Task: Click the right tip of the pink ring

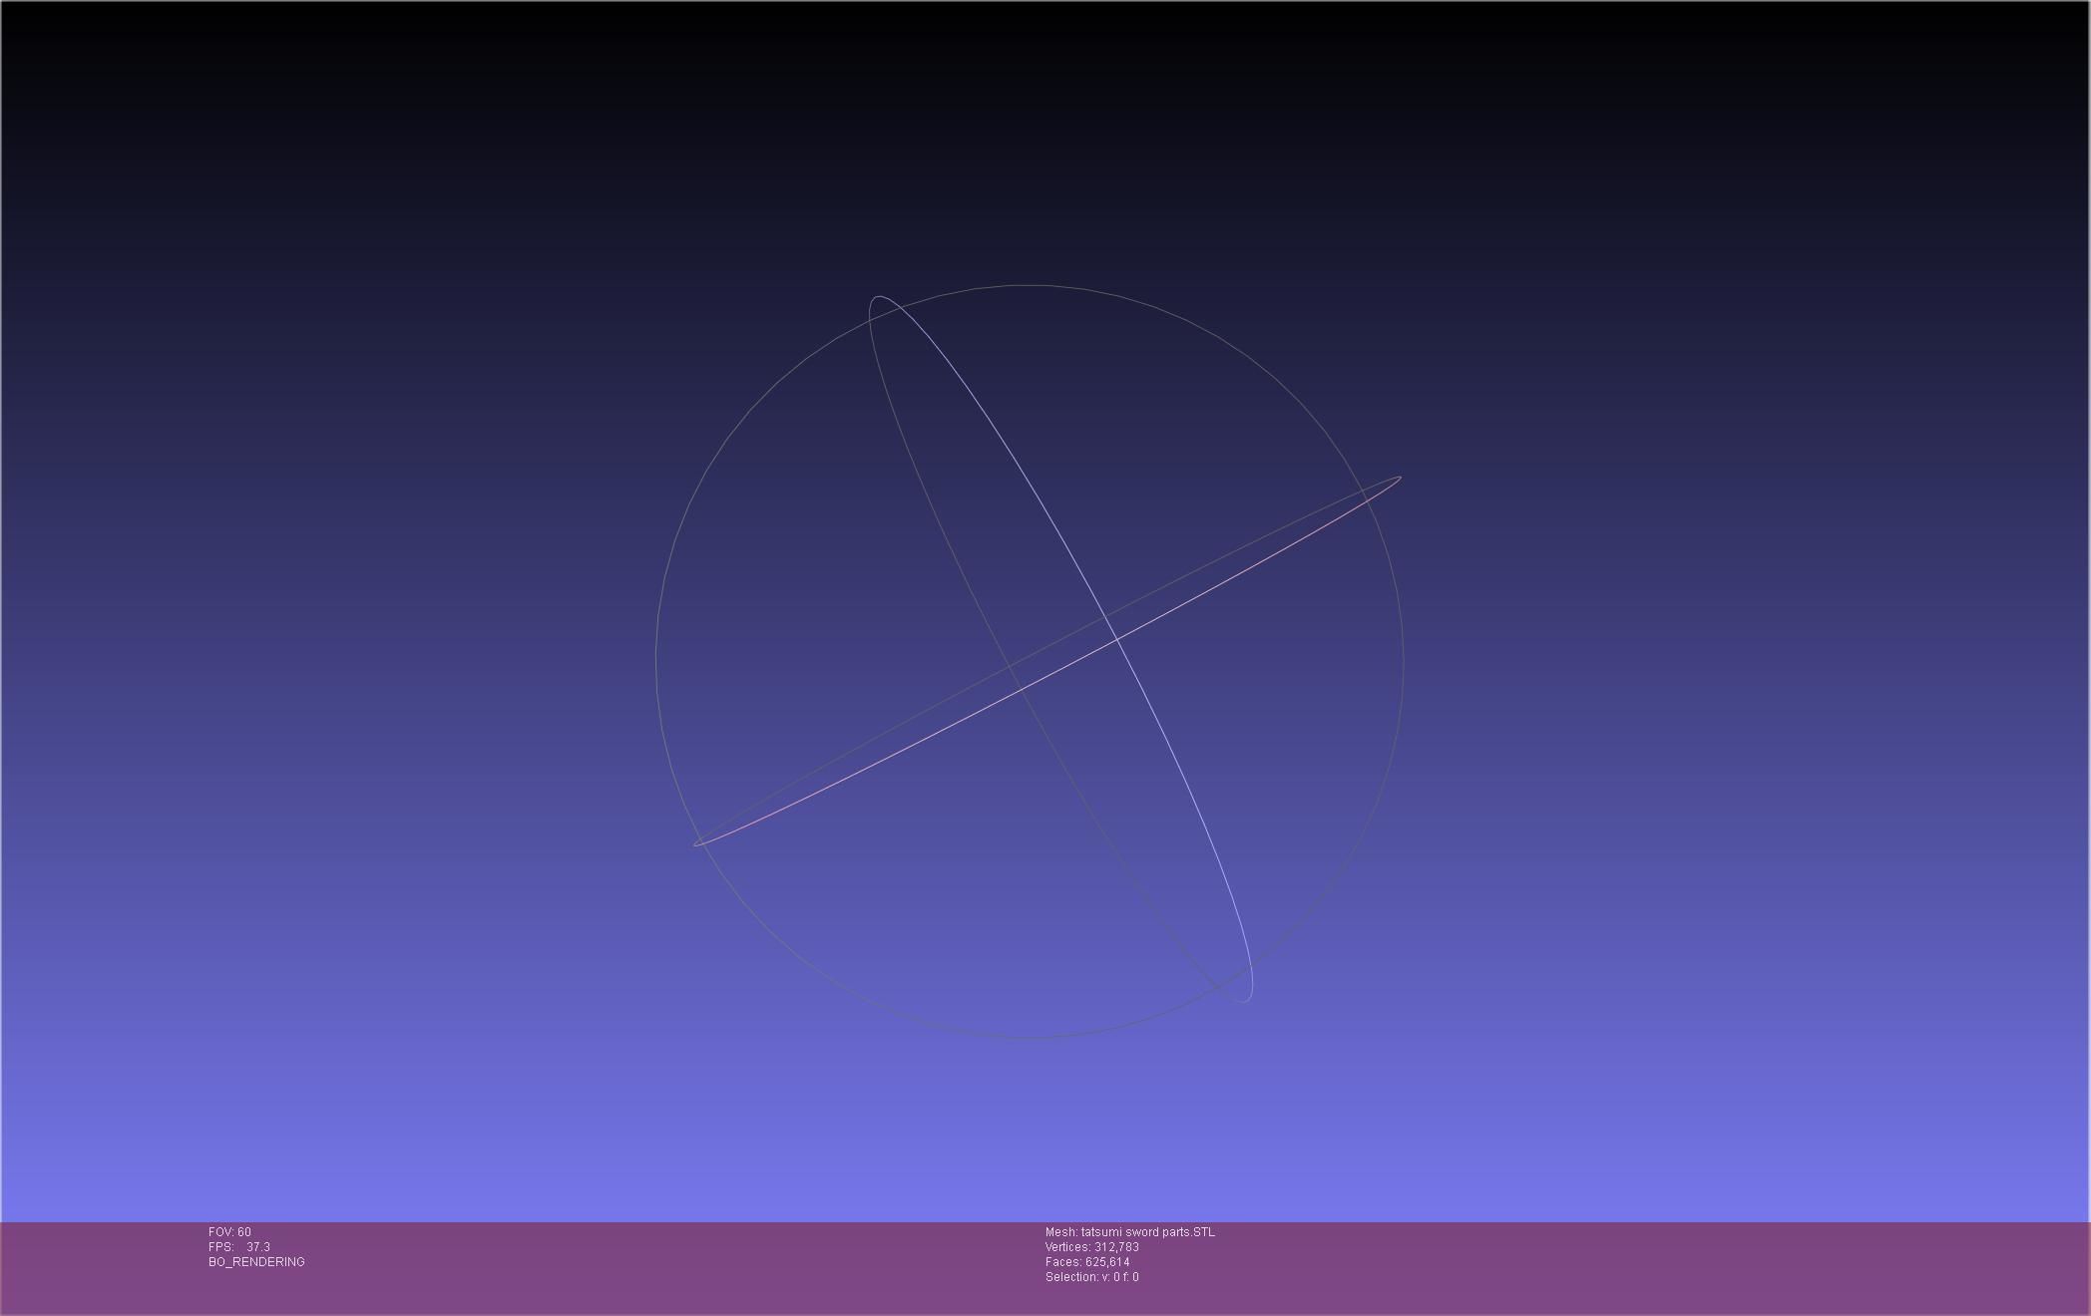Action: [x=1399, y=479]
